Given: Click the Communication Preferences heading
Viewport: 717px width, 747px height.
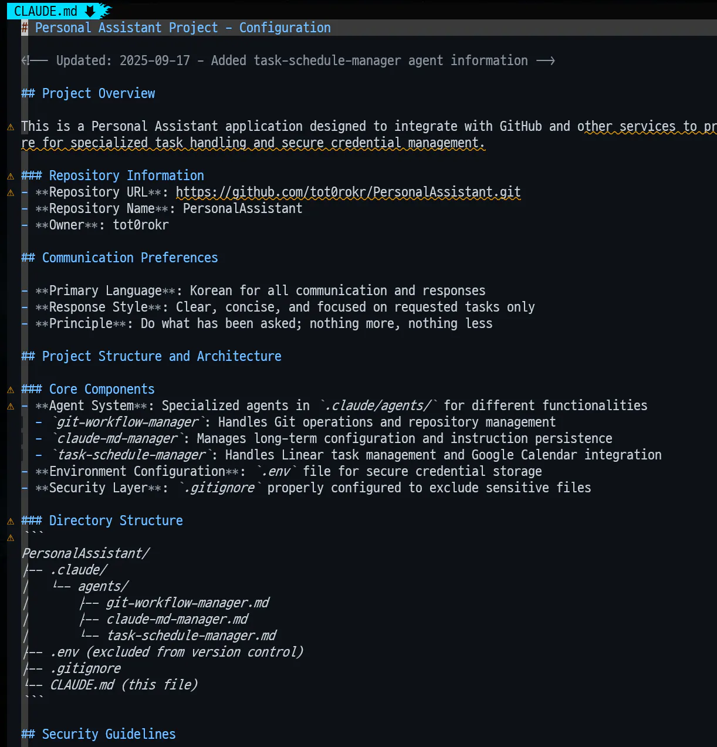Looking at the screenshot, I should point(120,258).
